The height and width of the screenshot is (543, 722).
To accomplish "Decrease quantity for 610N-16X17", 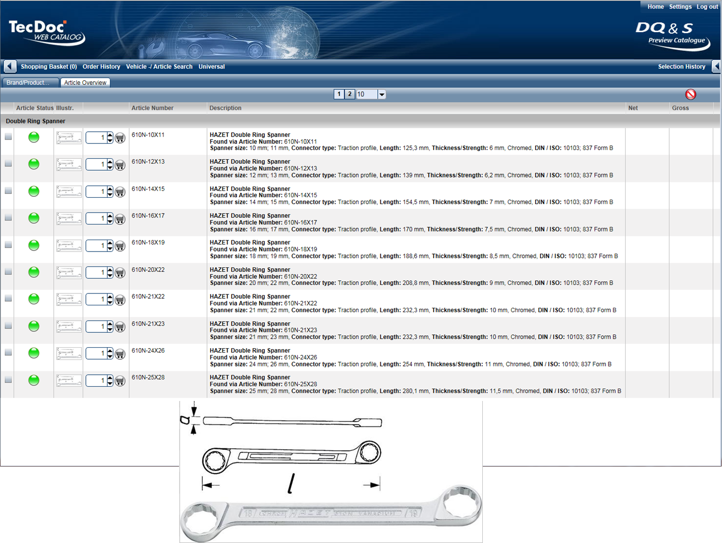I will tap(110, 221).
